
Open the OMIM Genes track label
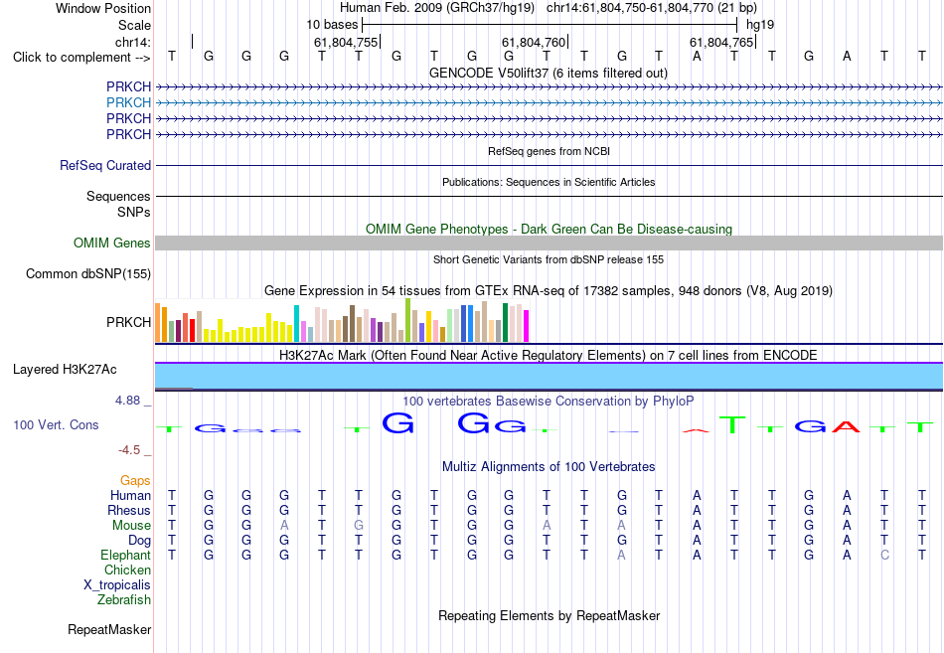[x=112, y=243]
